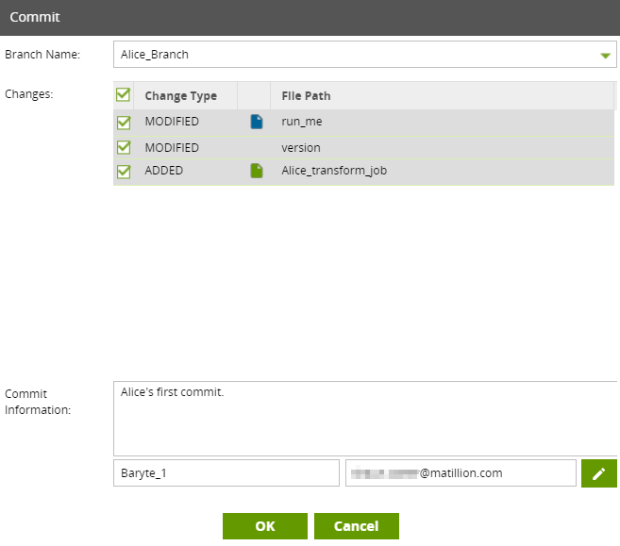Uncheck the version MODIFIED checkbox
The height and width of the screenshot is (546, 620).
coord(124,147)
